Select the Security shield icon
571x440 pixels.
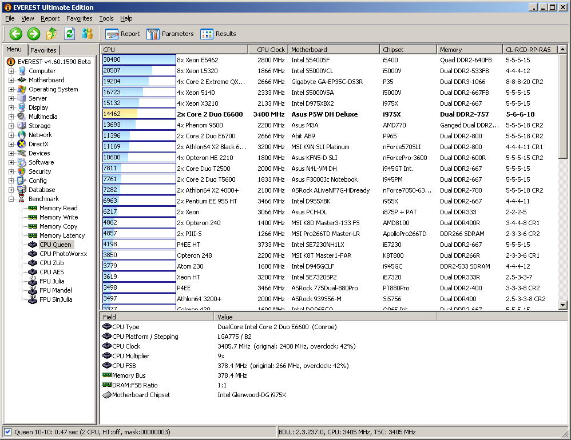(x=22, y=171)
